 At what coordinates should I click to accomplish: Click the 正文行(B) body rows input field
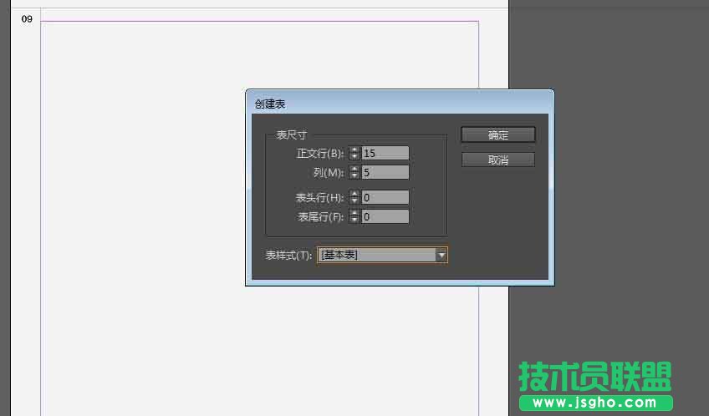click(385, 153)
